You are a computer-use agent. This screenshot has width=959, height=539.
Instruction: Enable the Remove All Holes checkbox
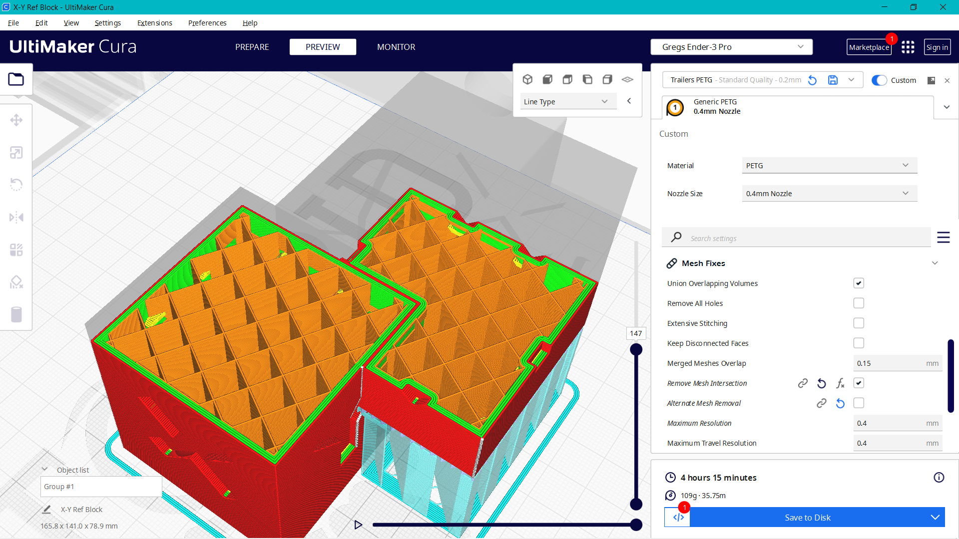pyautogui.click(x=859, y=303)
